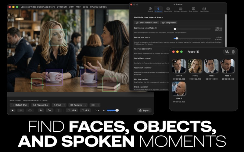The height and width of the screenshot is (152, 244).
Task: Click the trash icon in Faces window
Action: 233,52
